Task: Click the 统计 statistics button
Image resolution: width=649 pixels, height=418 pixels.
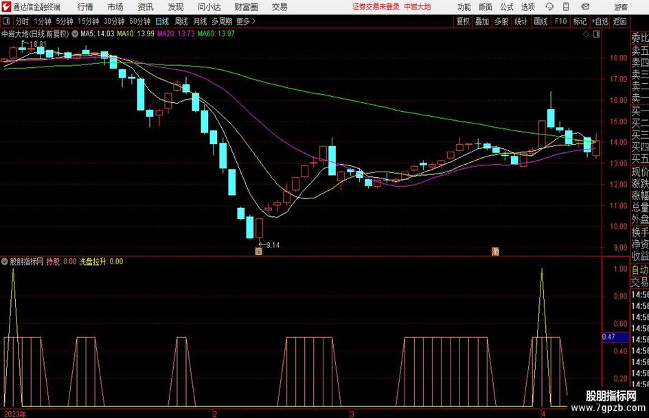Action: 521,21
